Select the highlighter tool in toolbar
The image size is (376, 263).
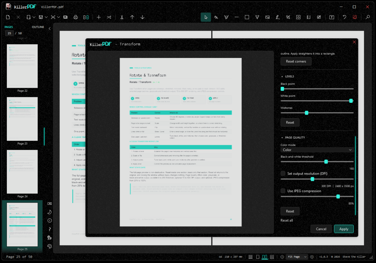[x=226, y=17]
